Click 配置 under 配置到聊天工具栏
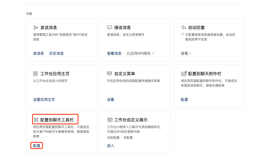This screenshot has height=154, width=274. 36,146
